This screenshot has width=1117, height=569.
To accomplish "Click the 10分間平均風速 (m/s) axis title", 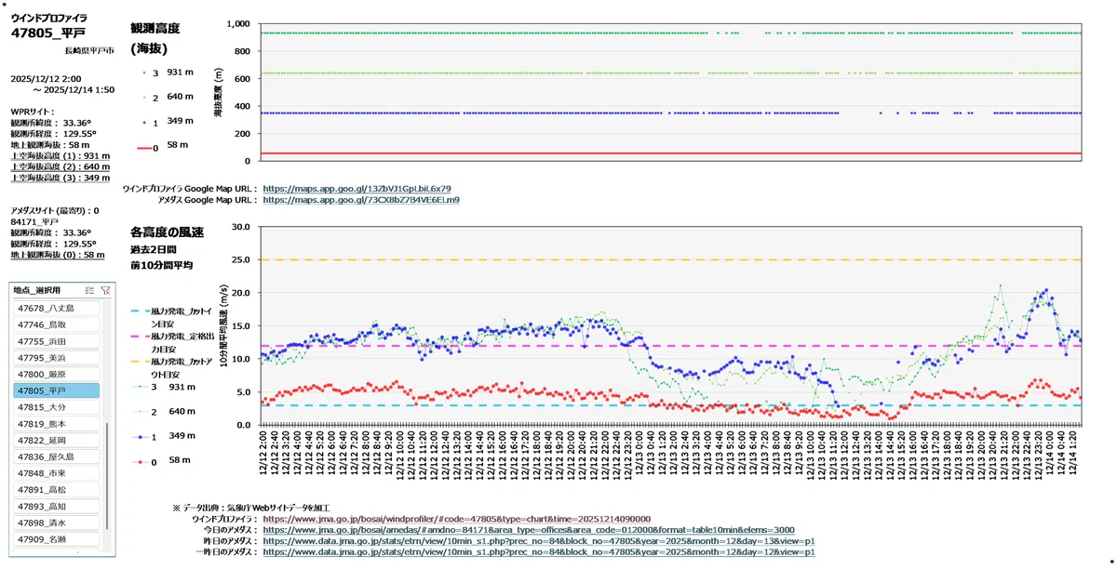I will point(223,325).
